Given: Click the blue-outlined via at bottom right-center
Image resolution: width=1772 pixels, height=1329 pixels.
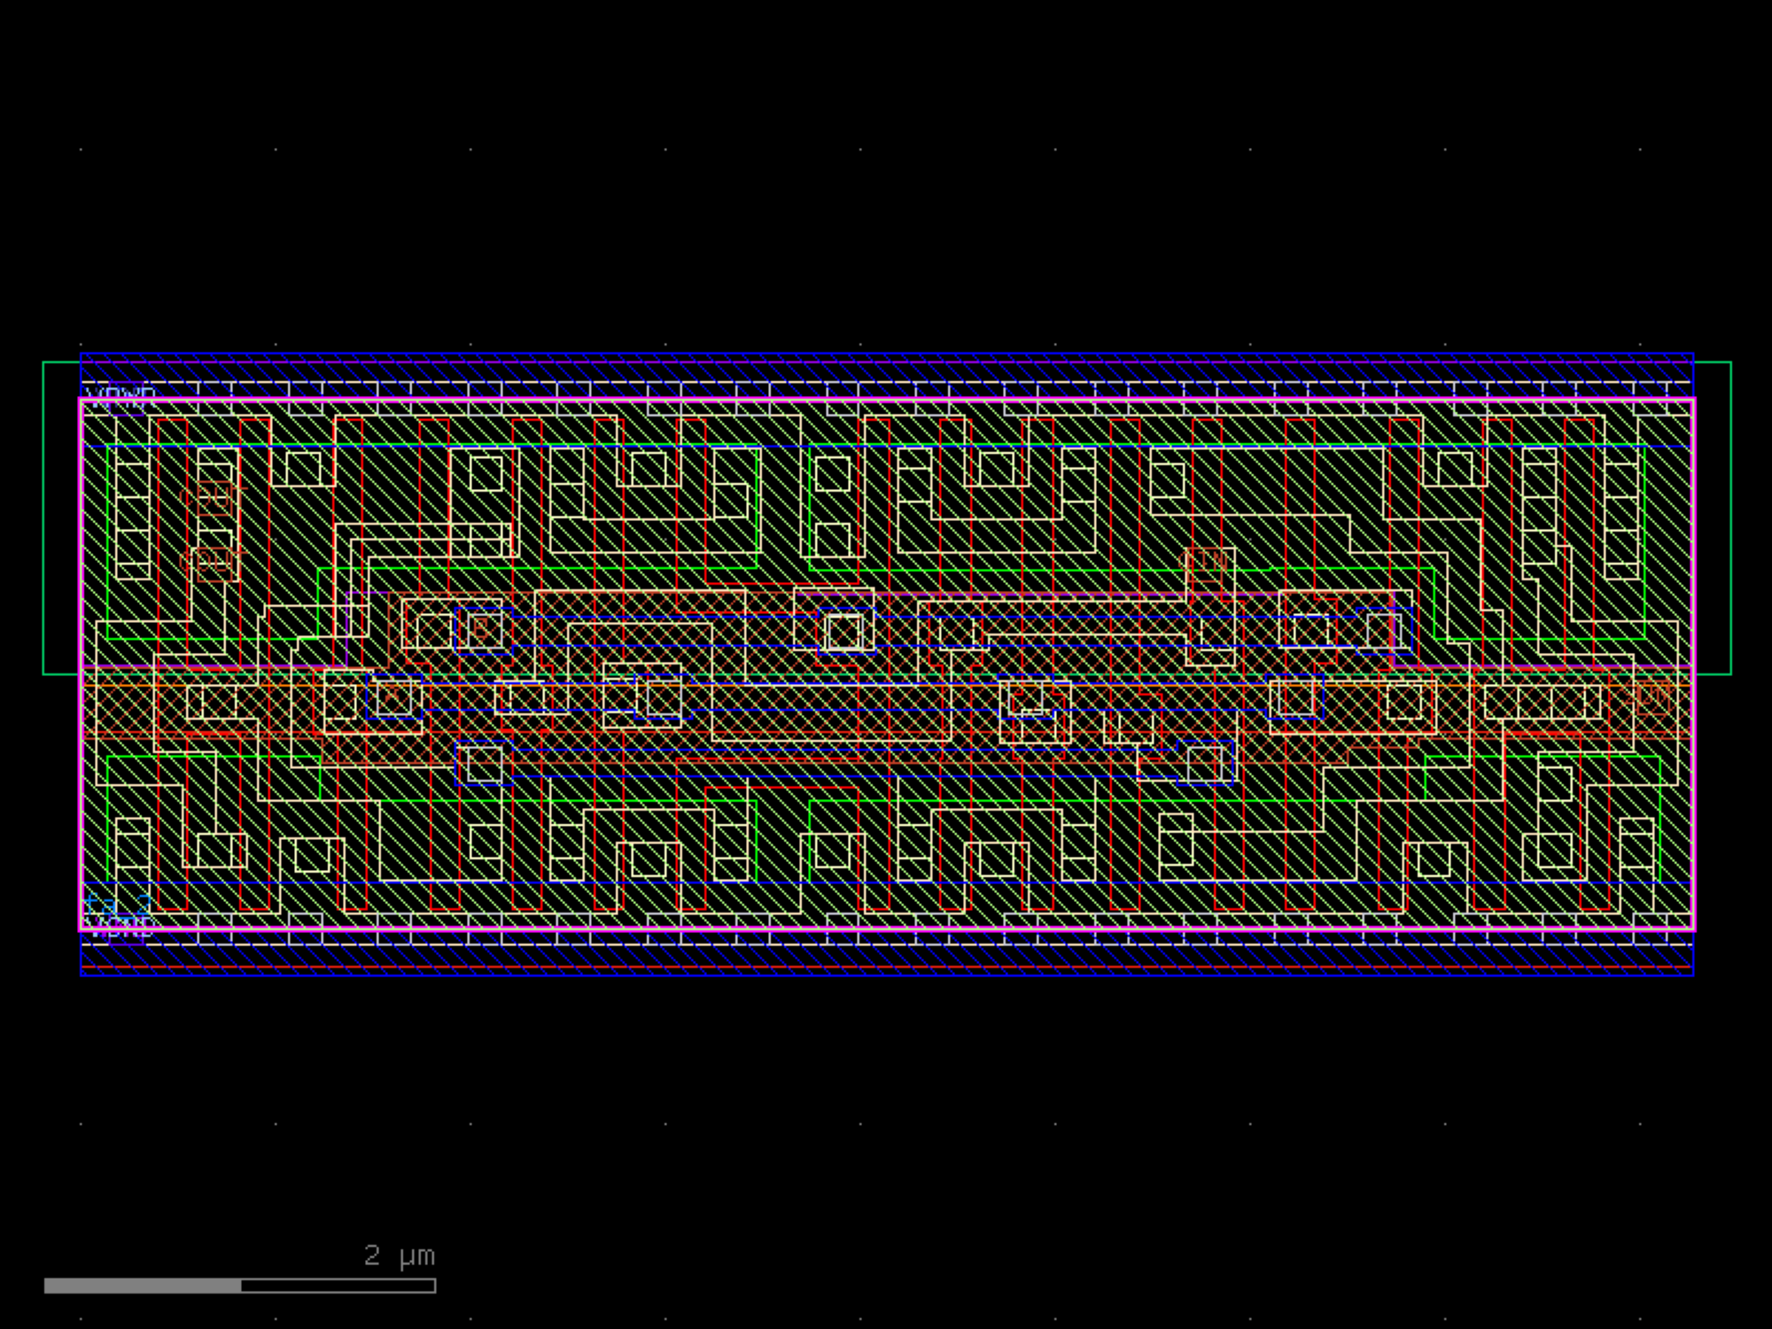Looking at the screenshot, I should coord(1204,763).
